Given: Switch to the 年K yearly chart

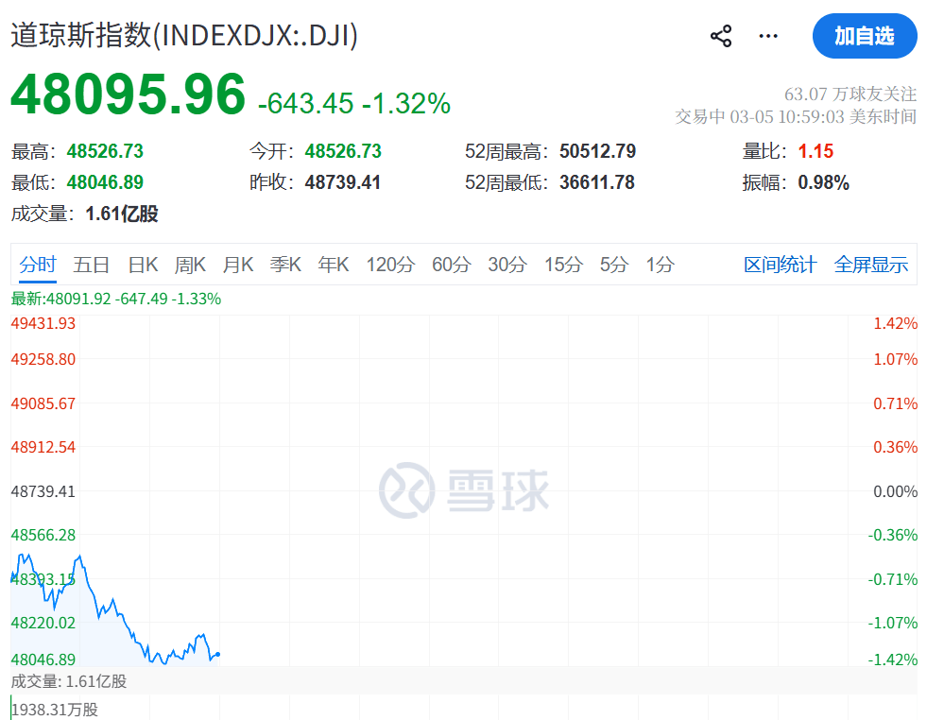Looking at the screenshot, I should 333,266.
